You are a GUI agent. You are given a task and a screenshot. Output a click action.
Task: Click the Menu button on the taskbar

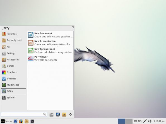coord(6,121)
